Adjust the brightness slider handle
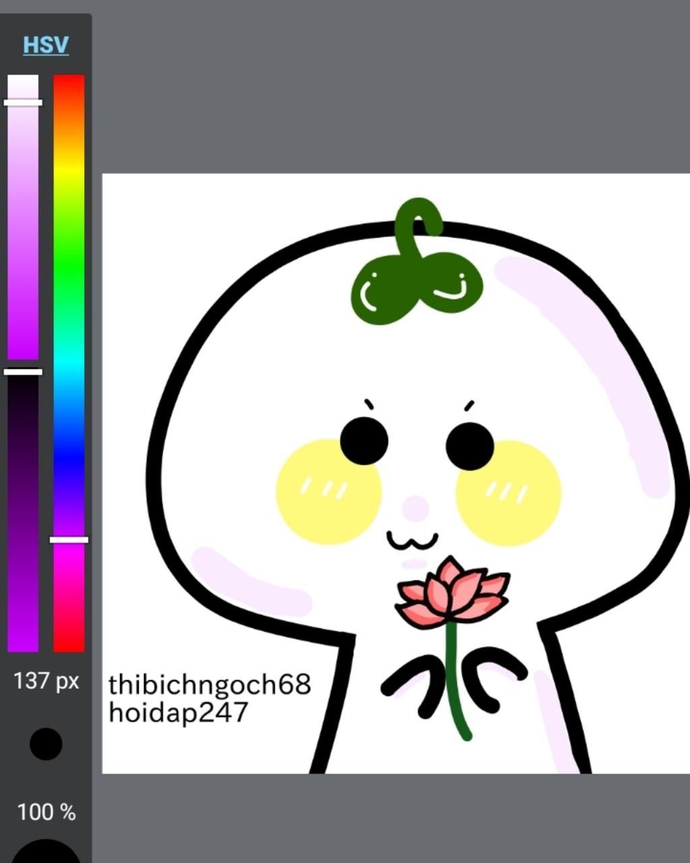The height and width of the screenshot is (863, 690). pos(23,371)
